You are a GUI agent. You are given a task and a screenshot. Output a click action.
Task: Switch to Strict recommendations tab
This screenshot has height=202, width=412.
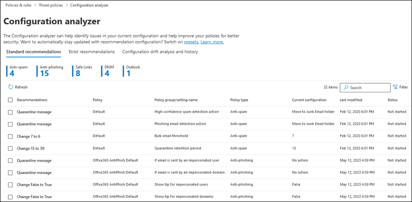[x=91, y=52]
